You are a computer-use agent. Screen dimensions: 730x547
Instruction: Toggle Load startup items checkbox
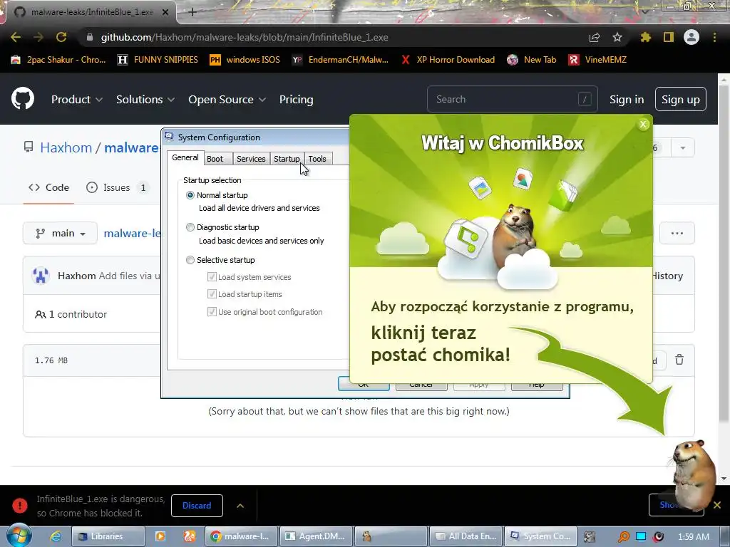(x=212, y=294)
